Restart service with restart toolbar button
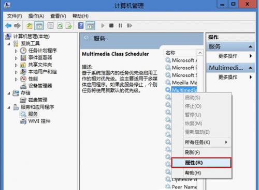Viewport: 259px width, 190px height. click(129, 26)
